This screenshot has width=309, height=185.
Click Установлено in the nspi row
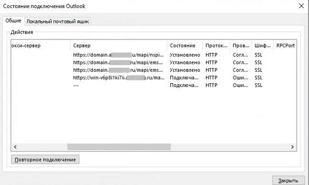(x=185, y=55)
